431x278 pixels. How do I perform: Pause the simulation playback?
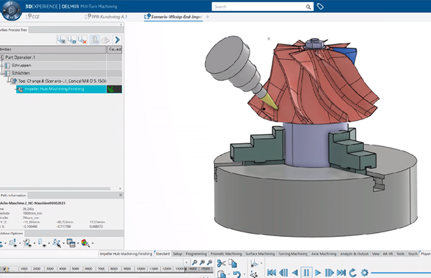tap(306, 273)
